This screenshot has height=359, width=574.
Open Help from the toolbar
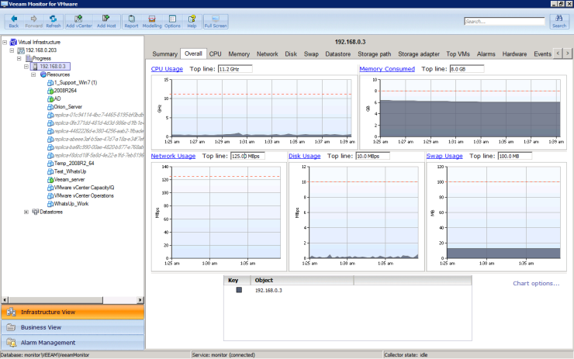click(x=192, y=22)
